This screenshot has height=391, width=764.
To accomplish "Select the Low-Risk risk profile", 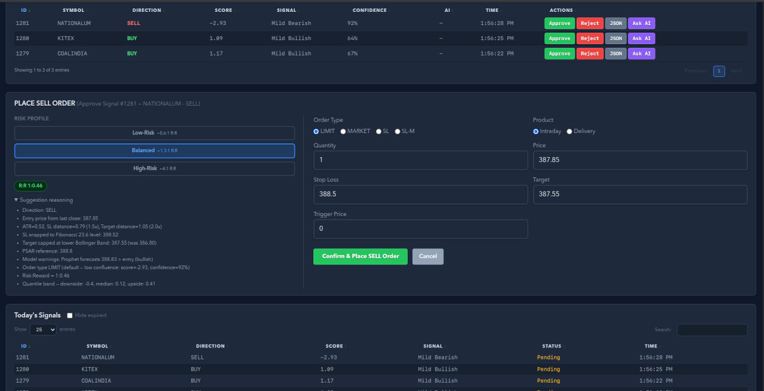I will (x=154, y=133).
